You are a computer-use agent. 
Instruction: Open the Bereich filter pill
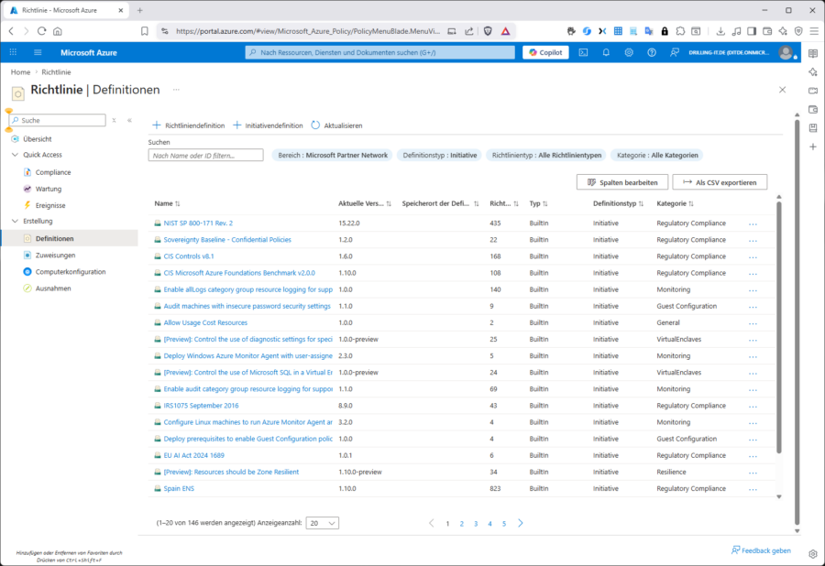(x=333, y=155)
